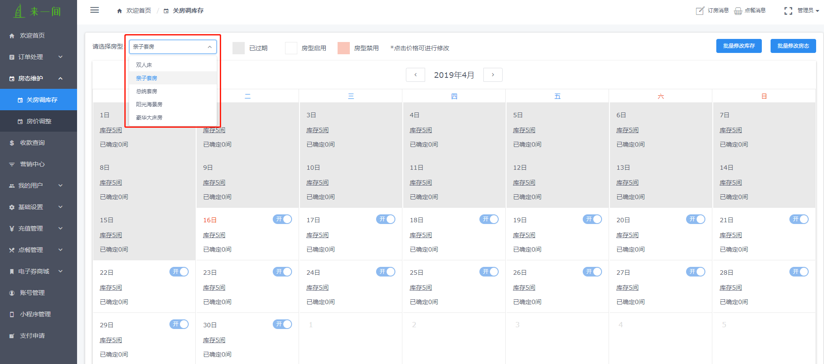Select 总统套房 from the room type list
The height and width of the screenshot is (364, 824).
(x=146, y=91)
